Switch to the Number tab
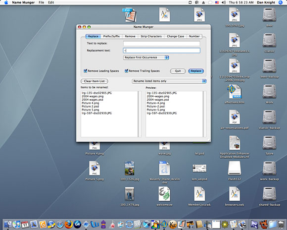The image size is (287, 230). pyautogui.click(x=194, y=36)
